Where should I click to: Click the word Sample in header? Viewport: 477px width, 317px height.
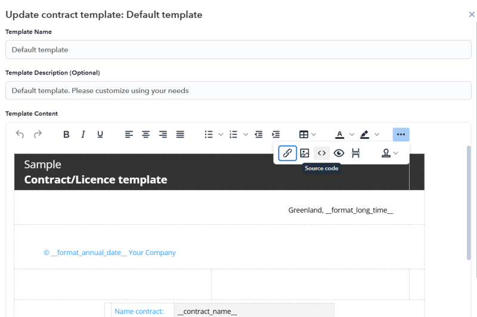click(x=42, y=164)
